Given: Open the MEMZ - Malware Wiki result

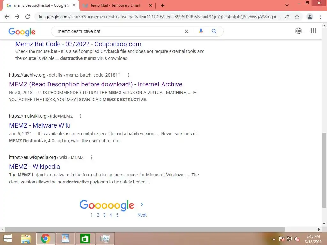Looking at the screenshot, I should 40,125.
